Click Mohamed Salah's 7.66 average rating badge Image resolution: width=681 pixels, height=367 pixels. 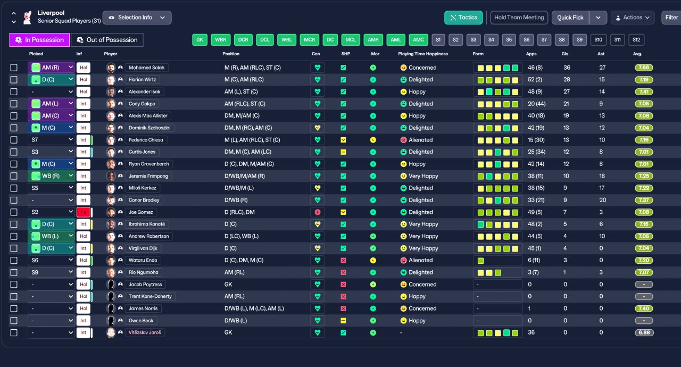(644, 68)
